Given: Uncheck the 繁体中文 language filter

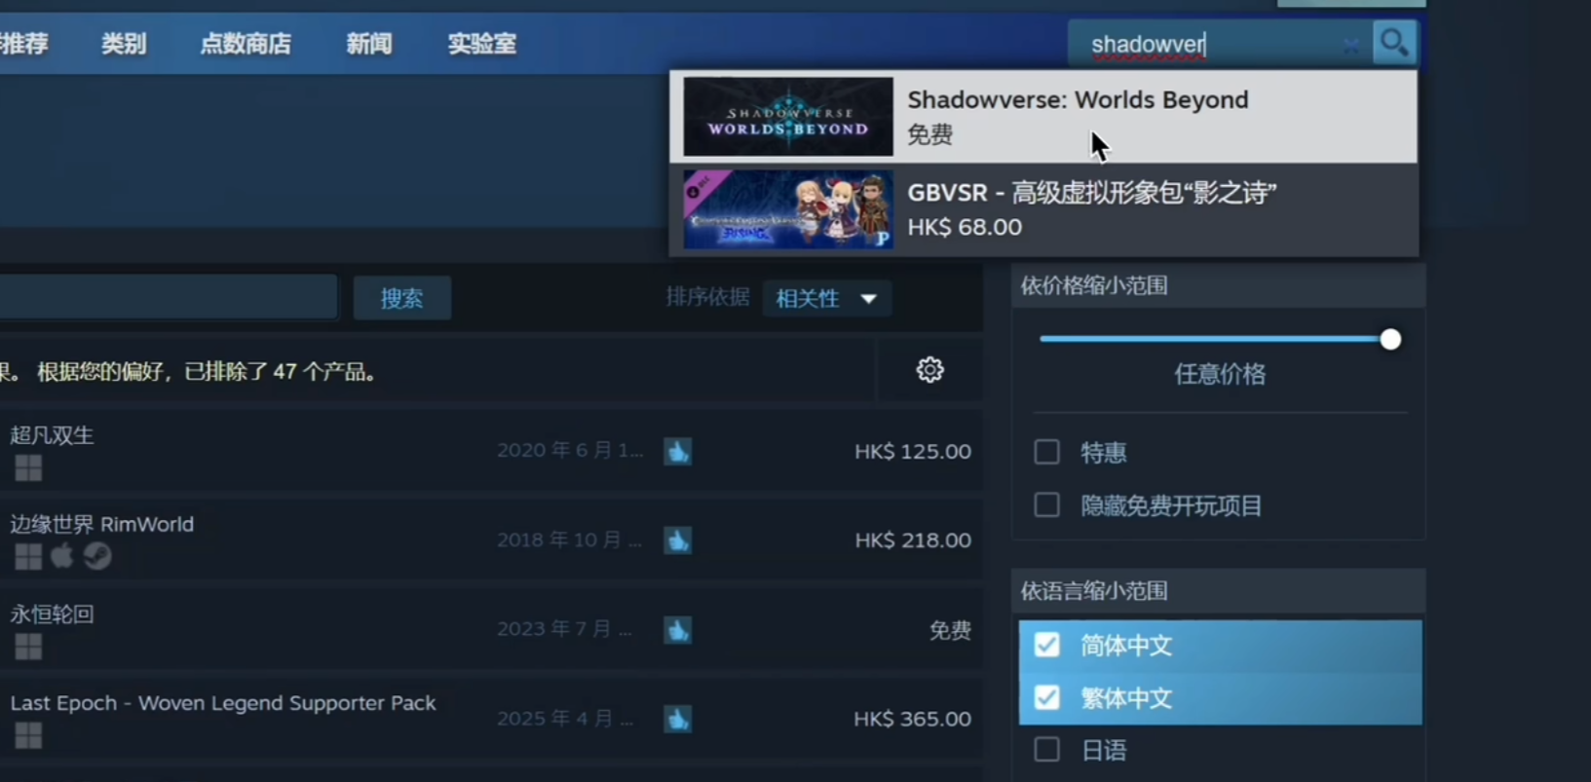Looking at the screenshot, I should coord(1046,697).
